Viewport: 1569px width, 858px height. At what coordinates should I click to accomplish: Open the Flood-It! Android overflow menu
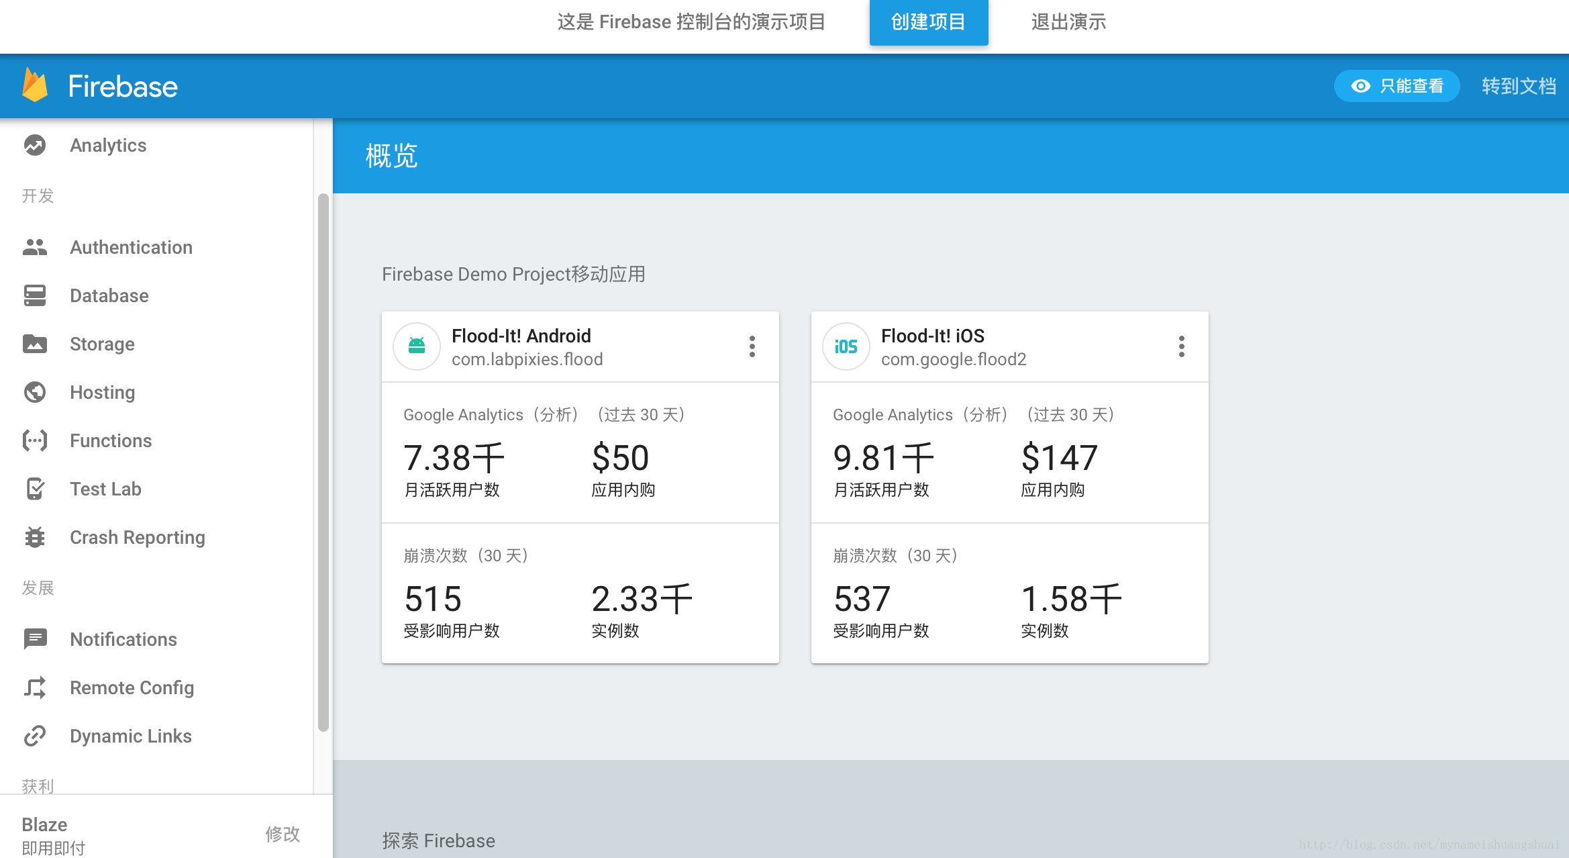[x=752, y=346]
